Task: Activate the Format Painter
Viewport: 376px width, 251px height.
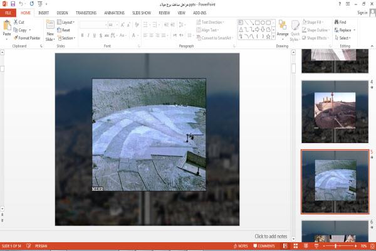Action: pos(27,38)
